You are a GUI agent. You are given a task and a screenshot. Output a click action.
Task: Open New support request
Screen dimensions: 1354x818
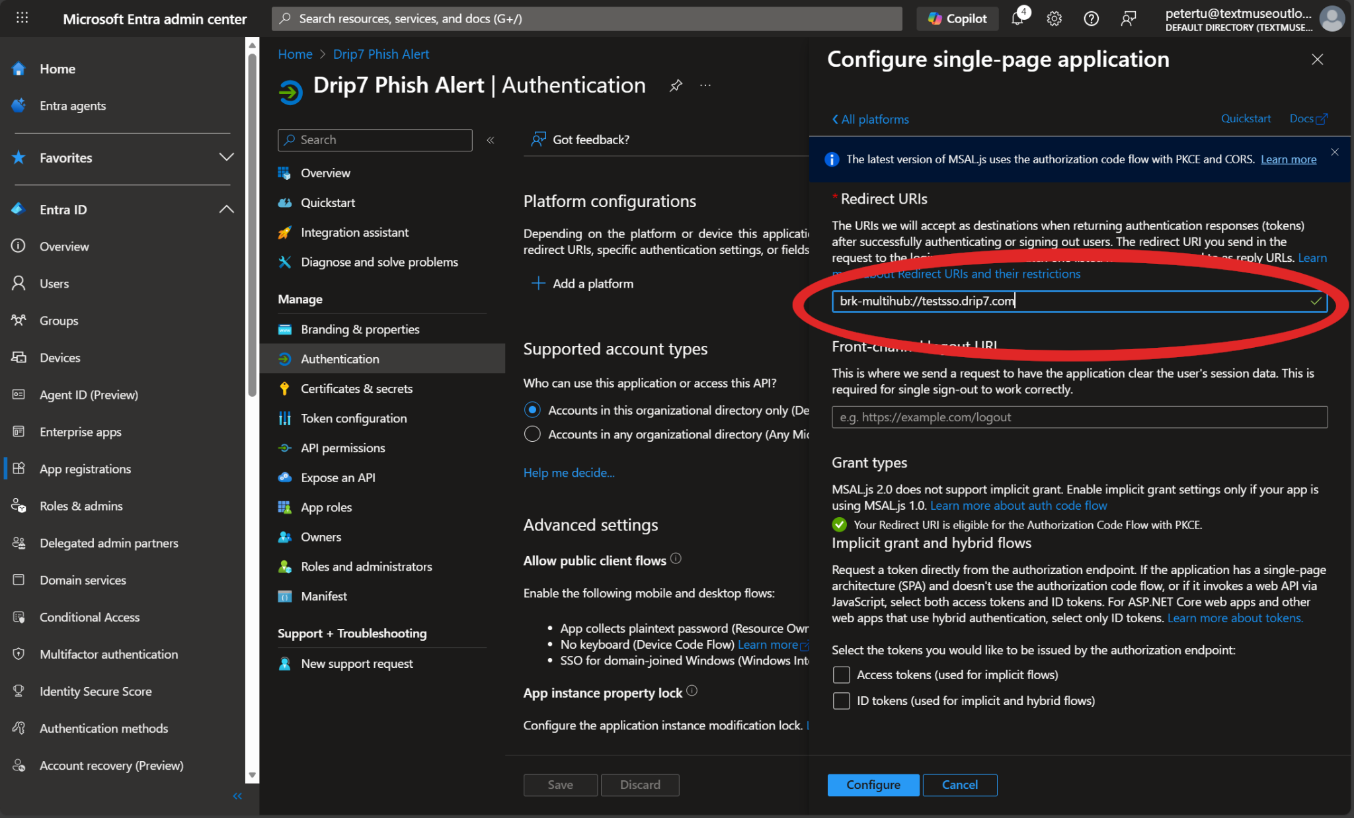357,664
